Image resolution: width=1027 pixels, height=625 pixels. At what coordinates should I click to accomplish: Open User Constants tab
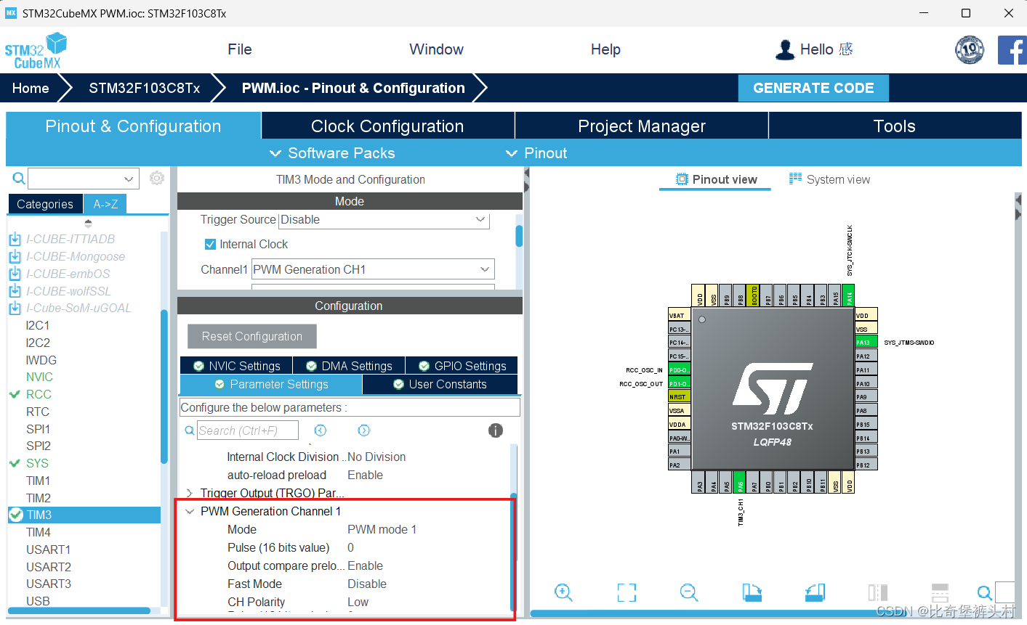(x=440, y=384)
